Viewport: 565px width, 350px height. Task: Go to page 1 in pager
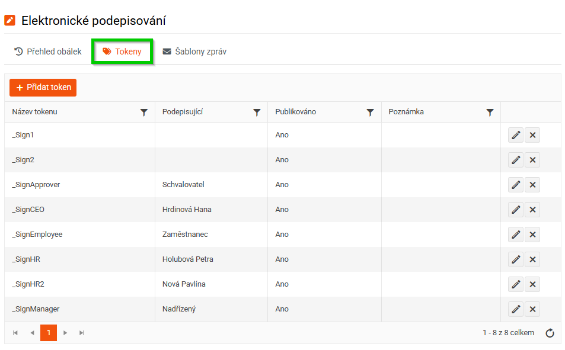coord(48,333)
